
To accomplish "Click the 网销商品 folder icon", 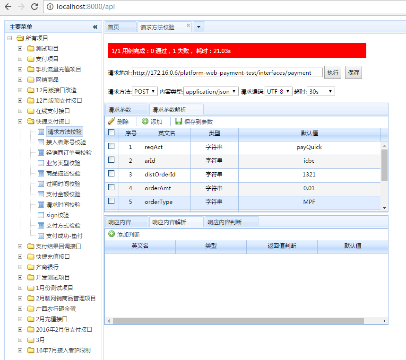I will click(31, 79).
